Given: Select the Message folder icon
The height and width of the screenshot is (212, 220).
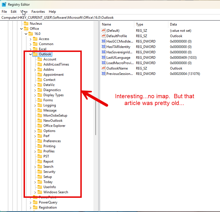Looking at the screenshot, I should click(x=40, y=110).
